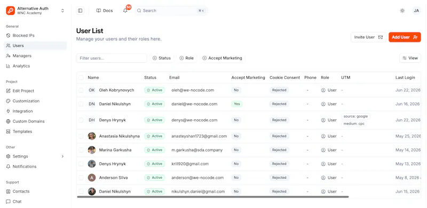Click the 'medium: cpc' UTM tag
This screenshot has height=208, width=427.
(354, 124)
